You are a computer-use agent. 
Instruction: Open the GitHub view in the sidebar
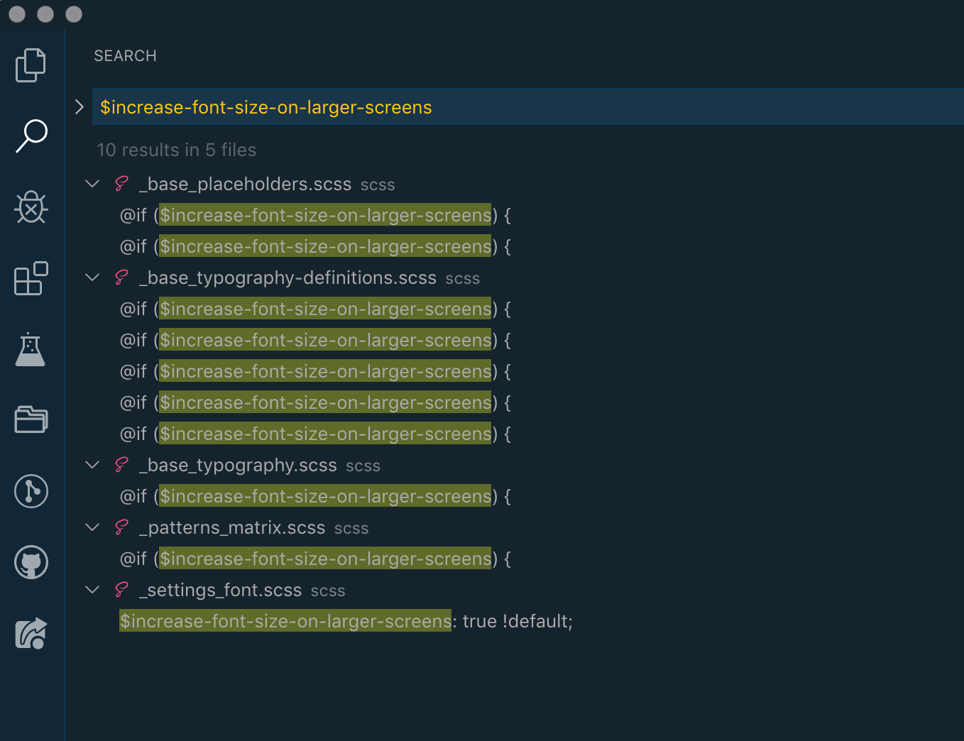pos(31,561)
